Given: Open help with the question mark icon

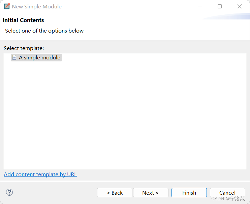Looking at the screenshot, I should tap(9, 192).
